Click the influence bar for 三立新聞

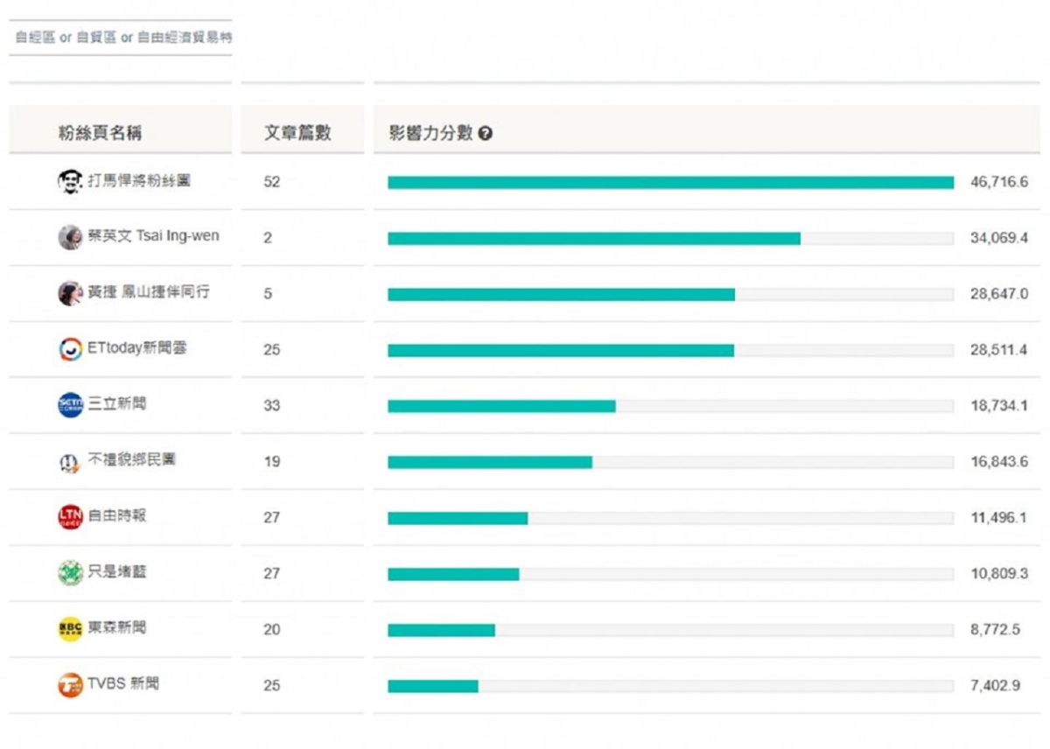coord(501,406)
